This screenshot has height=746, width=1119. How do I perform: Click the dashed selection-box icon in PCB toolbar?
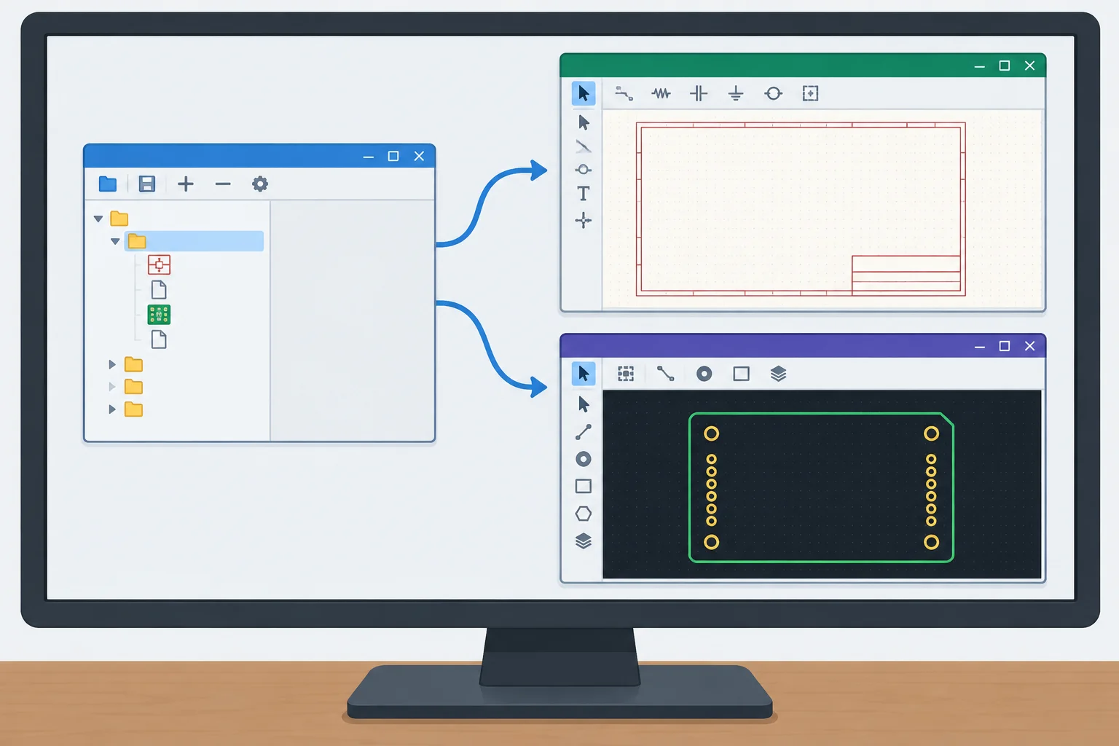[x=626, y=374]
